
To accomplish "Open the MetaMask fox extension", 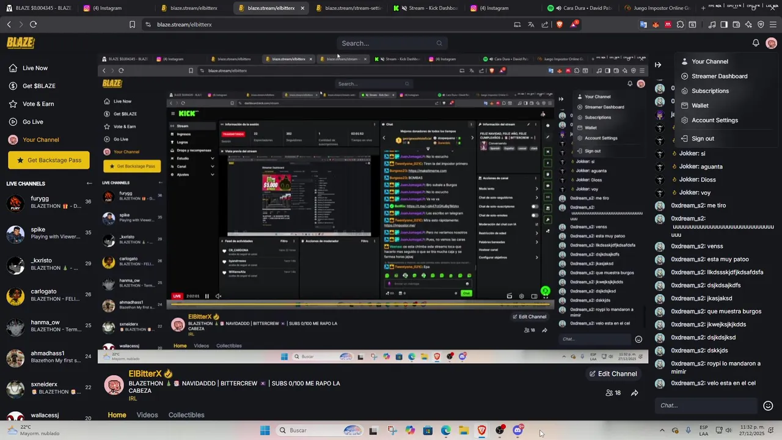I will [x=656, y=24].
